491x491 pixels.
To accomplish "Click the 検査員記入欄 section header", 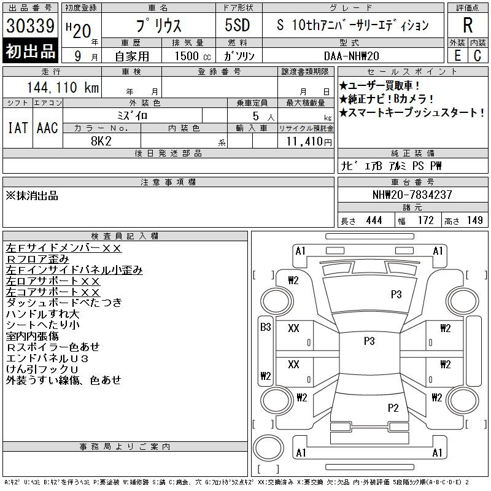I will click(x=125, y=236).
